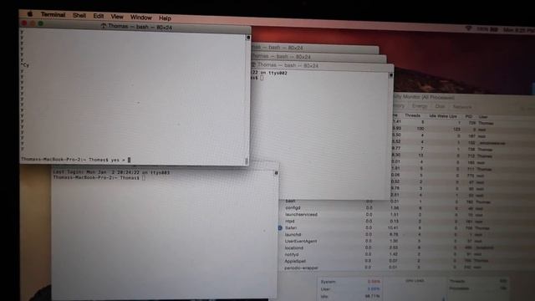The width and height of the screenshot is (535, 301).
Task: Select the UserEventAgent process row
Action: 407,241
